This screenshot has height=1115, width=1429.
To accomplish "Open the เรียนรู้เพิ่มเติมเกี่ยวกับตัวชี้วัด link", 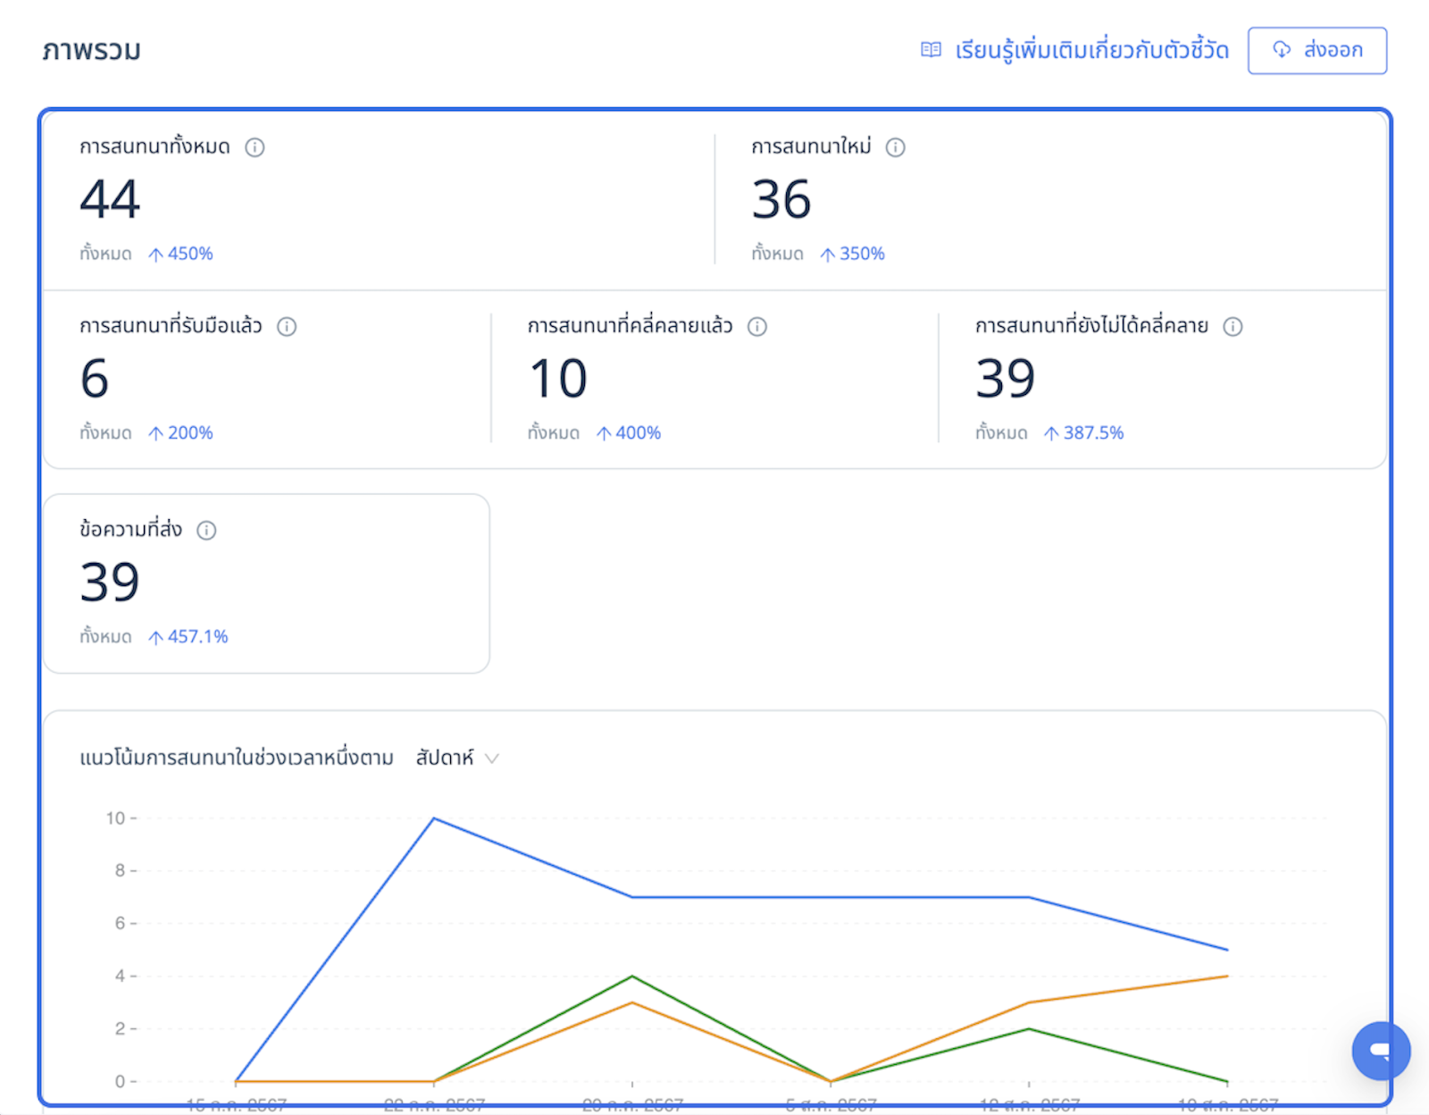I will coord(1091,50).
